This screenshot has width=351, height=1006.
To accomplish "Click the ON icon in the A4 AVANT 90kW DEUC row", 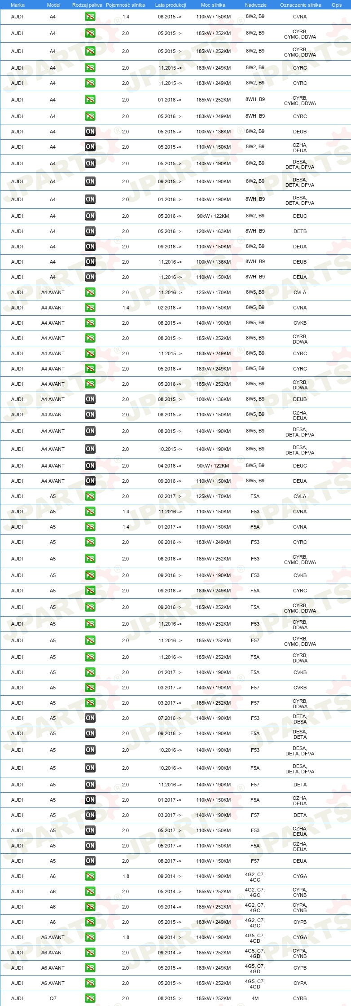I will pyautogui.click(x=90, y=466).
